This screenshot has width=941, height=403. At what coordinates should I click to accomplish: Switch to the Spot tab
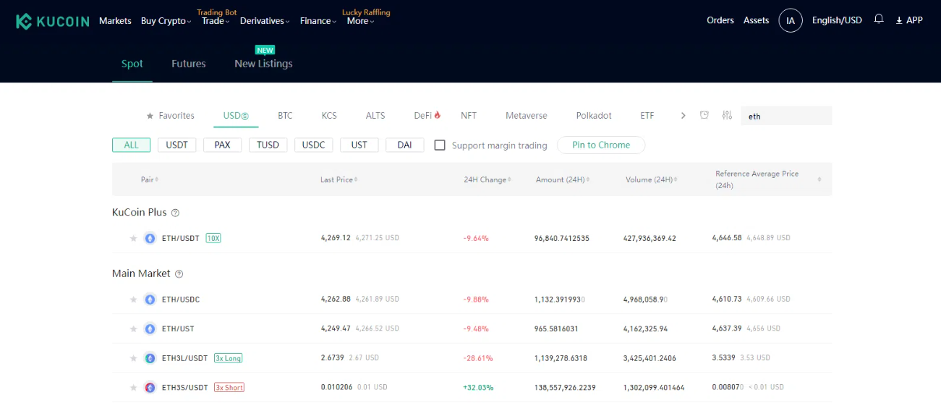132,64
